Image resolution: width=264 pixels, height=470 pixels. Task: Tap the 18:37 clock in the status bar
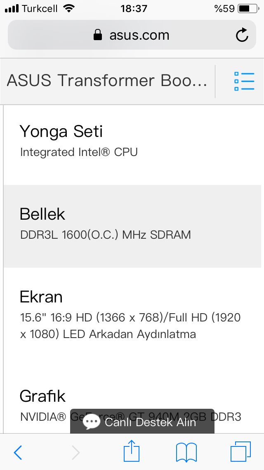(134, 8)
